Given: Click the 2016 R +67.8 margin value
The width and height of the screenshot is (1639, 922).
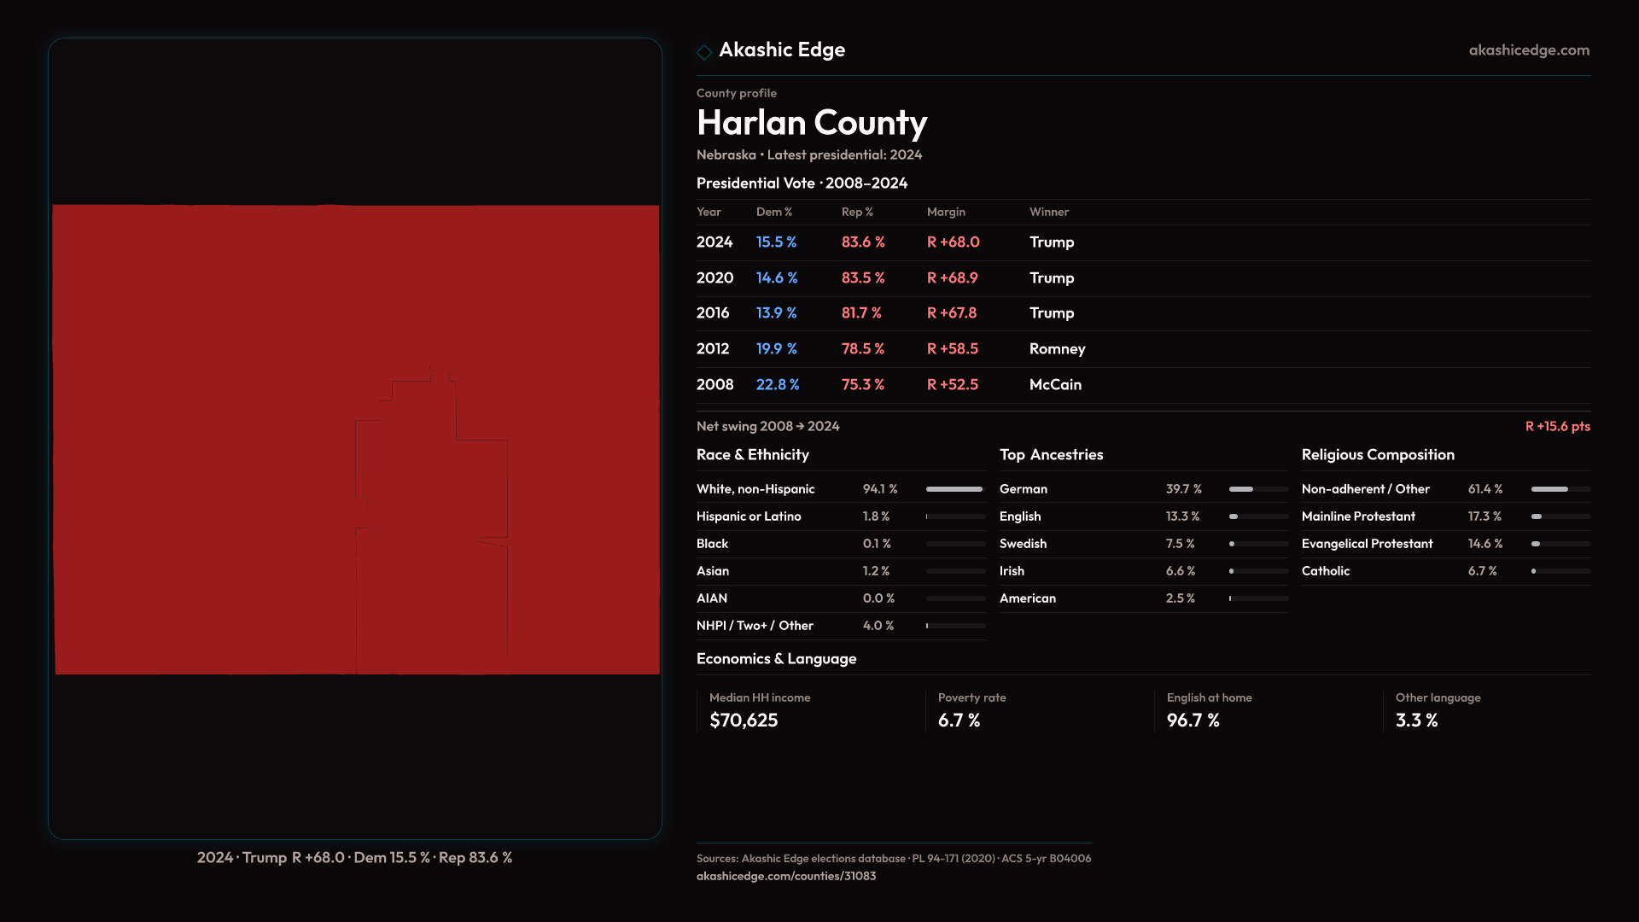Looking at the screenshot, I should point(951,313).
